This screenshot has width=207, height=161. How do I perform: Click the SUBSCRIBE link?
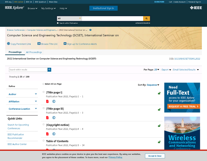(x=159, y=2)
